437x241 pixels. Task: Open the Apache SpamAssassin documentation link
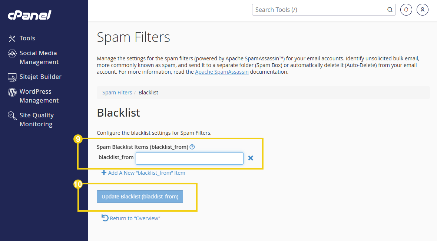coord(222,71)
